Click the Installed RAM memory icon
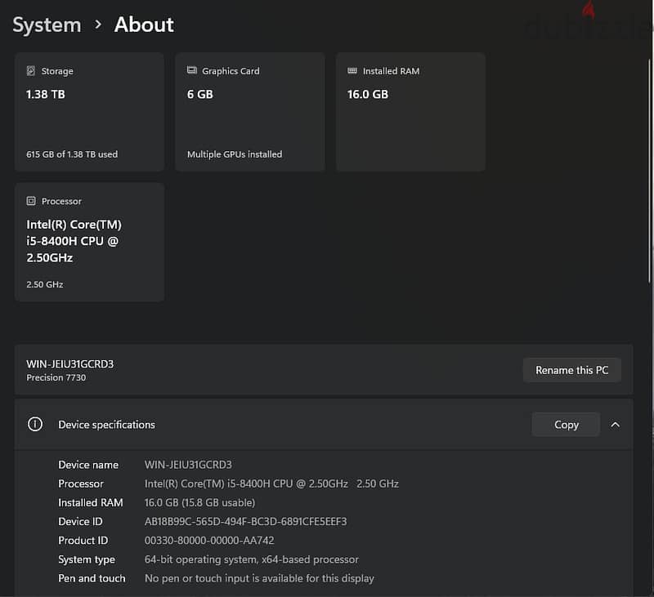 tap(352, 71)
